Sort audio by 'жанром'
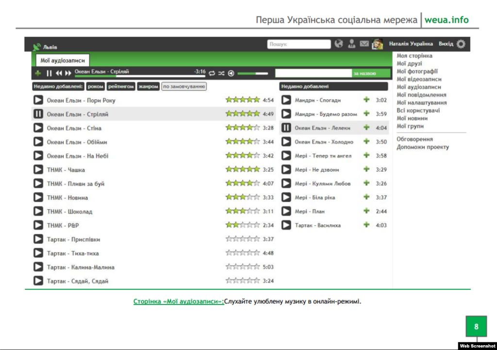 click(x=148, y=86)
